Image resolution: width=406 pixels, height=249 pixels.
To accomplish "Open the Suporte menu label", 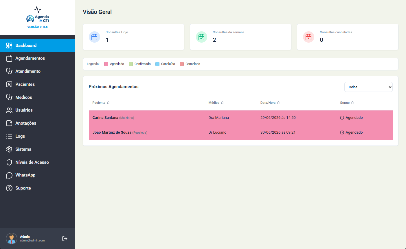I will point(23,188).
